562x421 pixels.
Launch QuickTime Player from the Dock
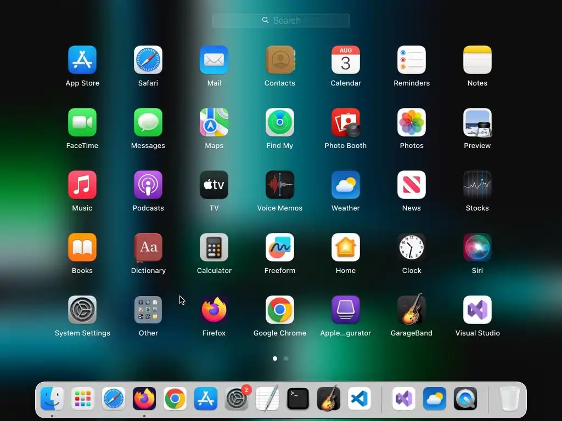465,399
